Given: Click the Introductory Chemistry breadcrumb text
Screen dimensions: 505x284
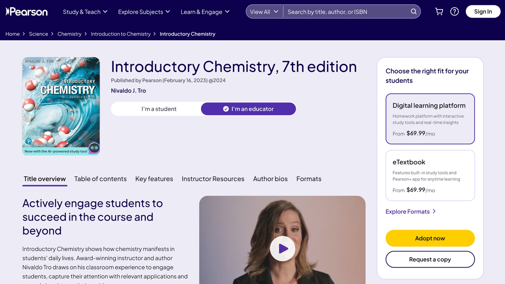Looking at the screenshot, I should [x=188, y=34].
